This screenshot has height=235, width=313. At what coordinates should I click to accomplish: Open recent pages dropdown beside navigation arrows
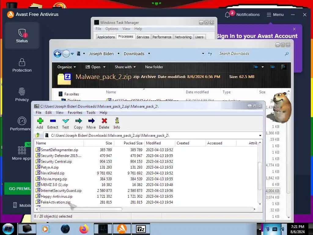pyautogui.click(x=72, y=54)
